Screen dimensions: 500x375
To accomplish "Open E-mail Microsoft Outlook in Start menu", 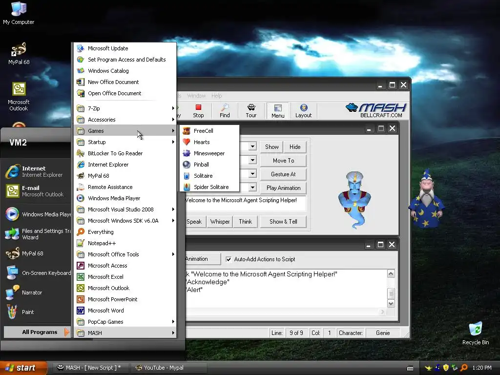I will pyautogui.click(x=37, y=191).
